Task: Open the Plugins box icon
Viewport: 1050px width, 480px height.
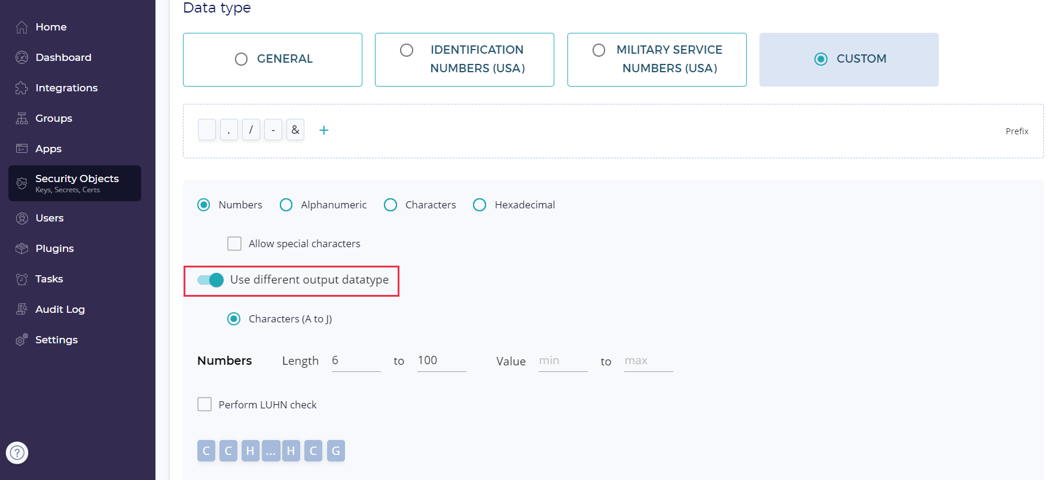Action: (22, 249)
